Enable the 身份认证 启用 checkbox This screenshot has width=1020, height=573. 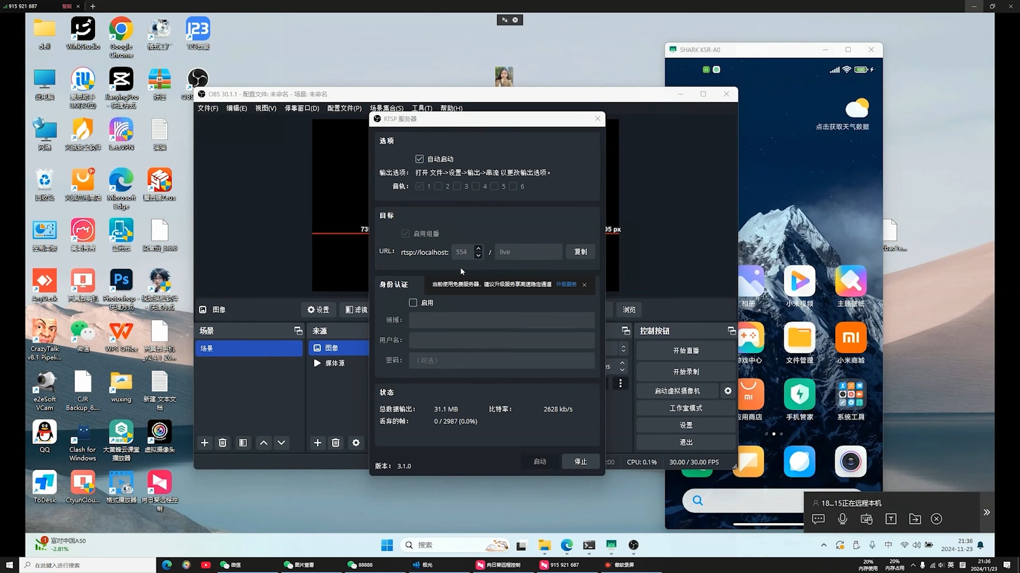coord(413,302)
